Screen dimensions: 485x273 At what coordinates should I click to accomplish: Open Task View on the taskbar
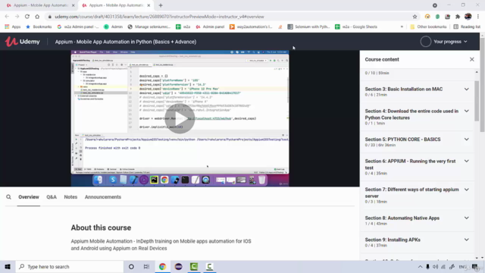pos(146,266)
